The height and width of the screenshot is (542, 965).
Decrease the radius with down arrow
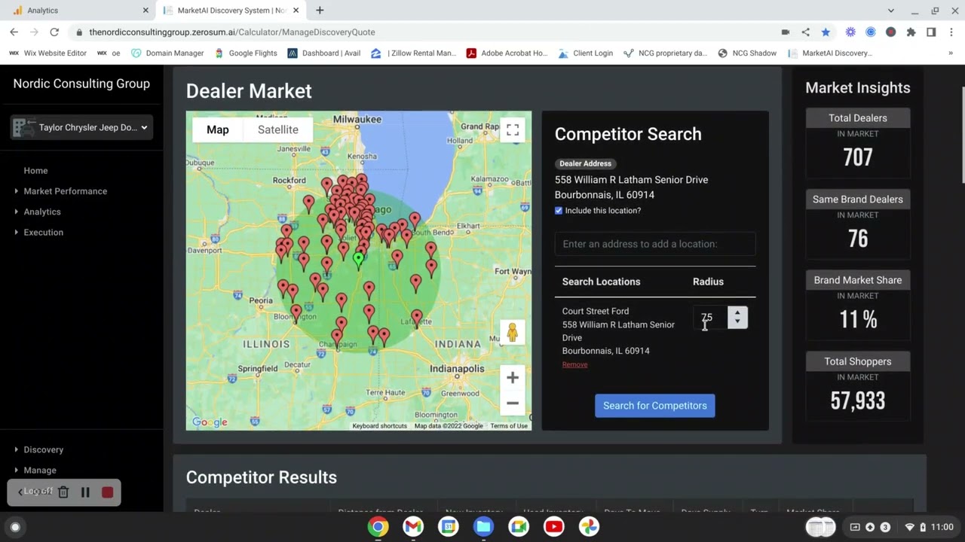pos(737,323)
